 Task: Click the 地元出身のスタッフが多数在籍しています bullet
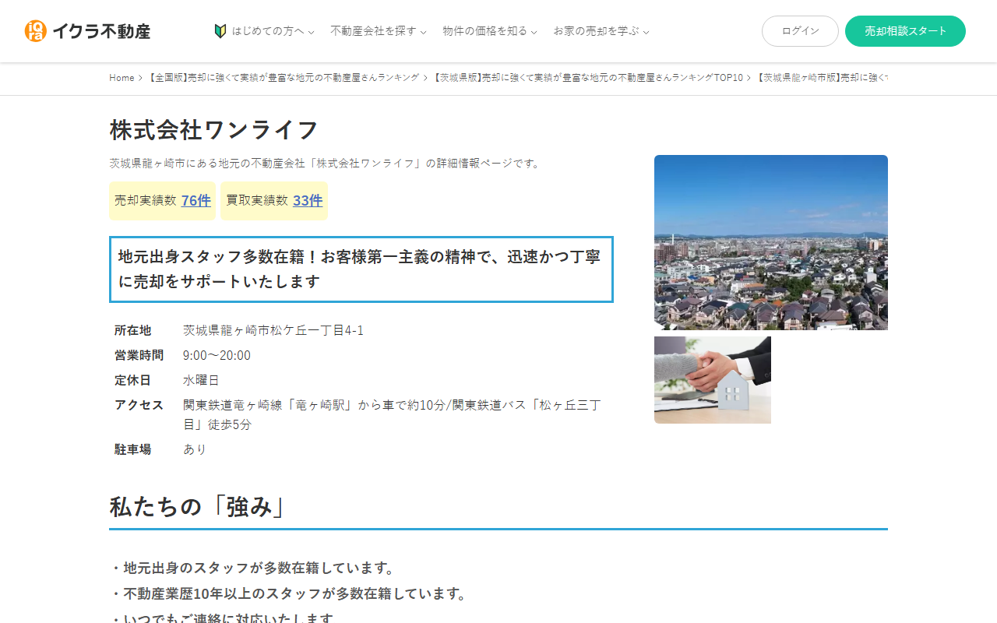tap(255, 568)
